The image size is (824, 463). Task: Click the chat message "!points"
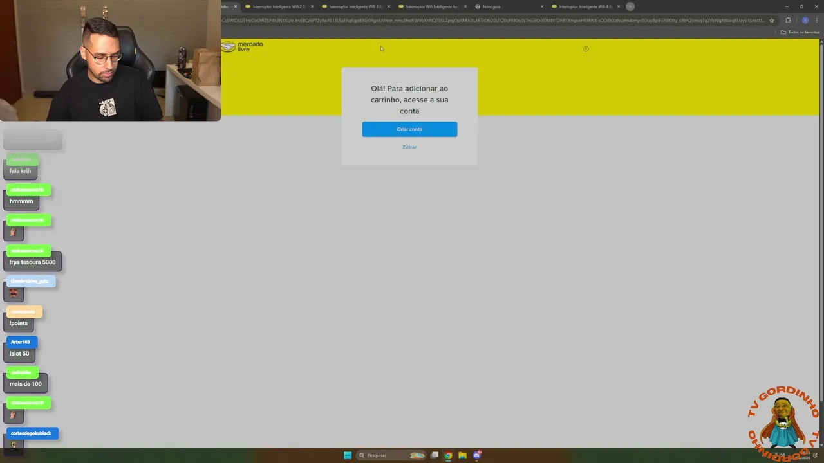pyautogui.click(x=19, y=323)
